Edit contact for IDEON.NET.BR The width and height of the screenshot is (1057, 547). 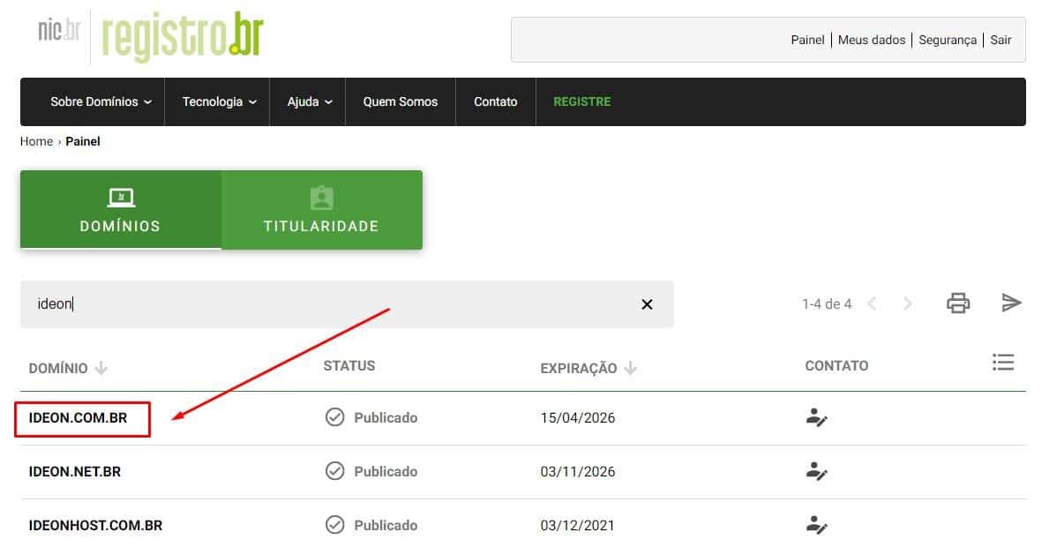click(x=816, y=472)
